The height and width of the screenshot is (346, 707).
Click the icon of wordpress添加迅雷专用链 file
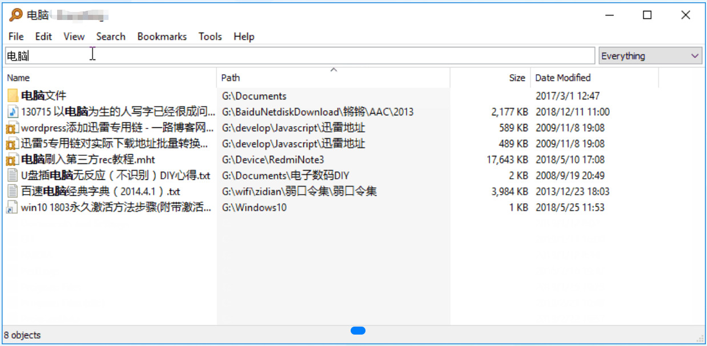(x=13, y=128)
